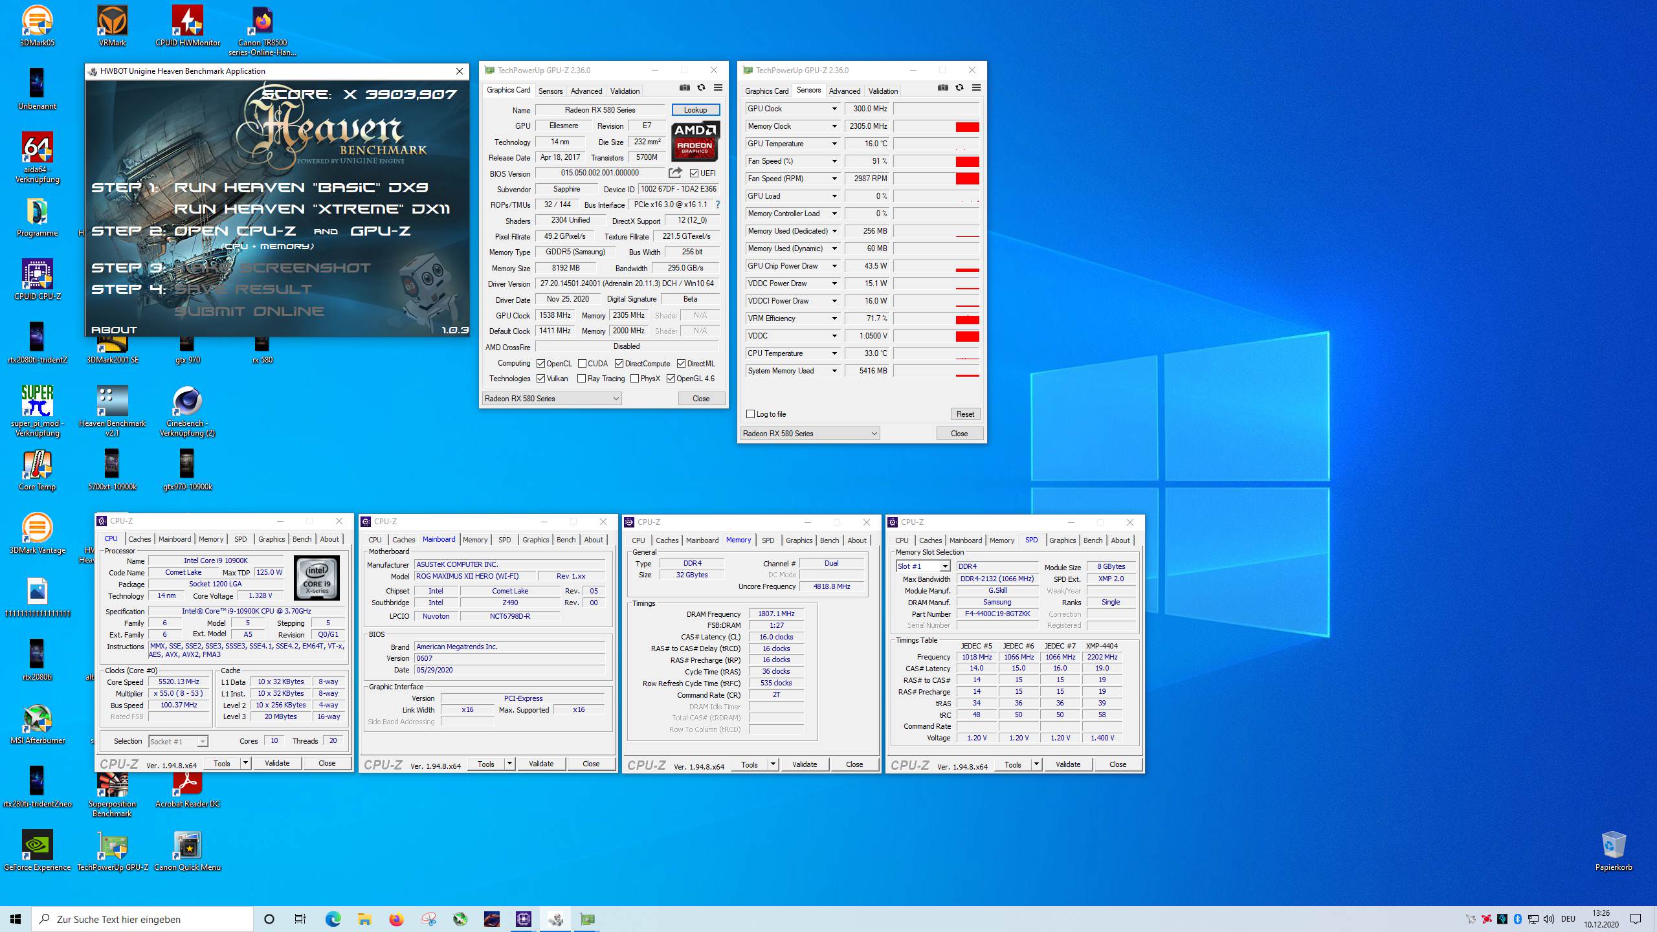
Task: Launch Core Temp desktop icon
Action: (x=37, y=471)
